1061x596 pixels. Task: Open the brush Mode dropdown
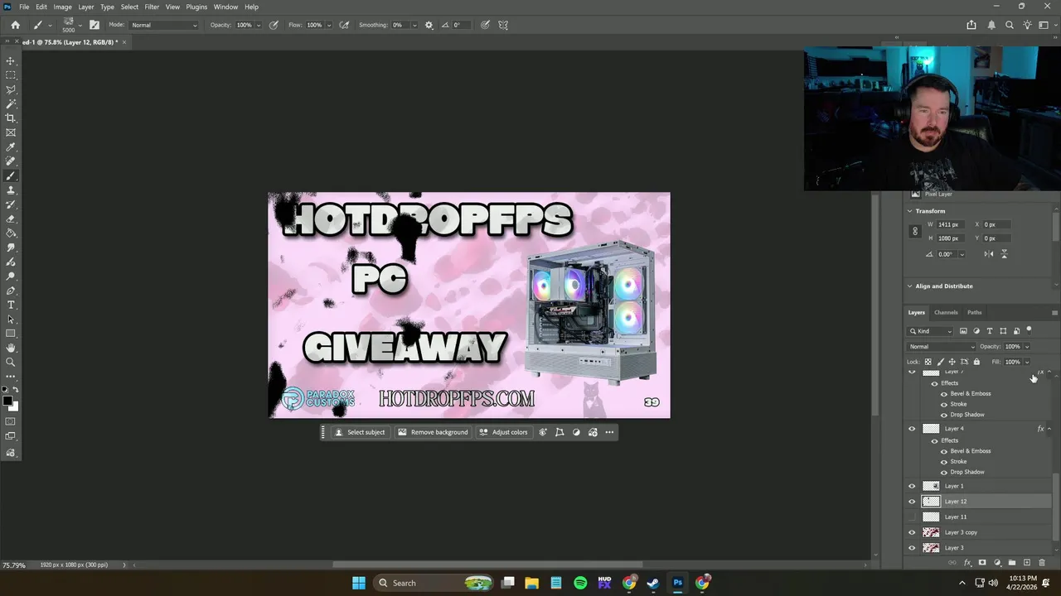coord(165,25)
